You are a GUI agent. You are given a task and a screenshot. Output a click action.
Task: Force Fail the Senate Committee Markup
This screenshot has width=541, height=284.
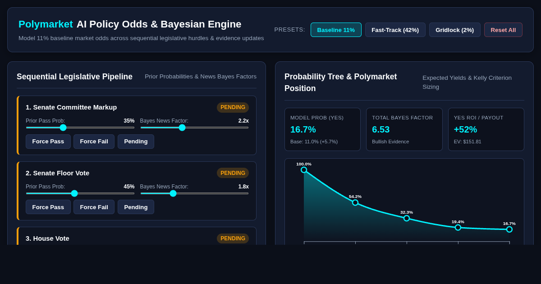[94, 142]
